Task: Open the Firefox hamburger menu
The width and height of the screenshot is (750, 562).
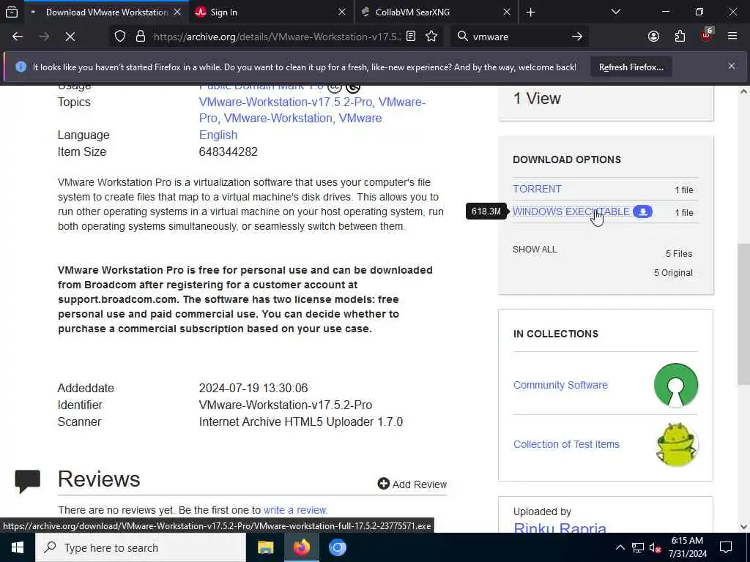Action: point(732,37)
